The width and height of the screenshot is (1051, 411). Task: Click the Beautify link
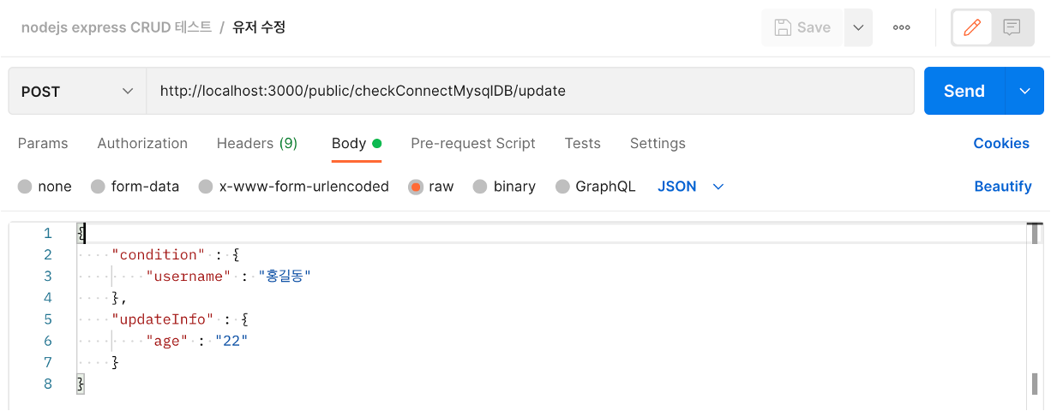coord(1003,187)
